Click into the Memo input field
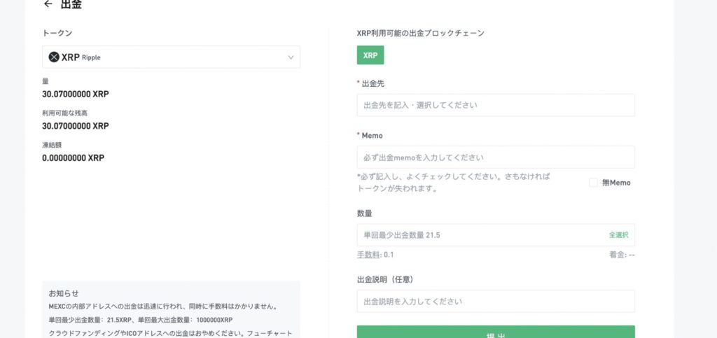This screenshot has height=338, width=717. (x=495, y=157)
